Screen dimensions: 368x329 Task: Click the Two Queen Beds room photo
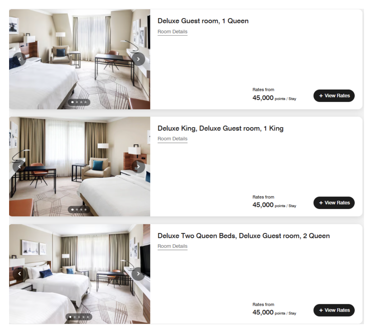80,274
